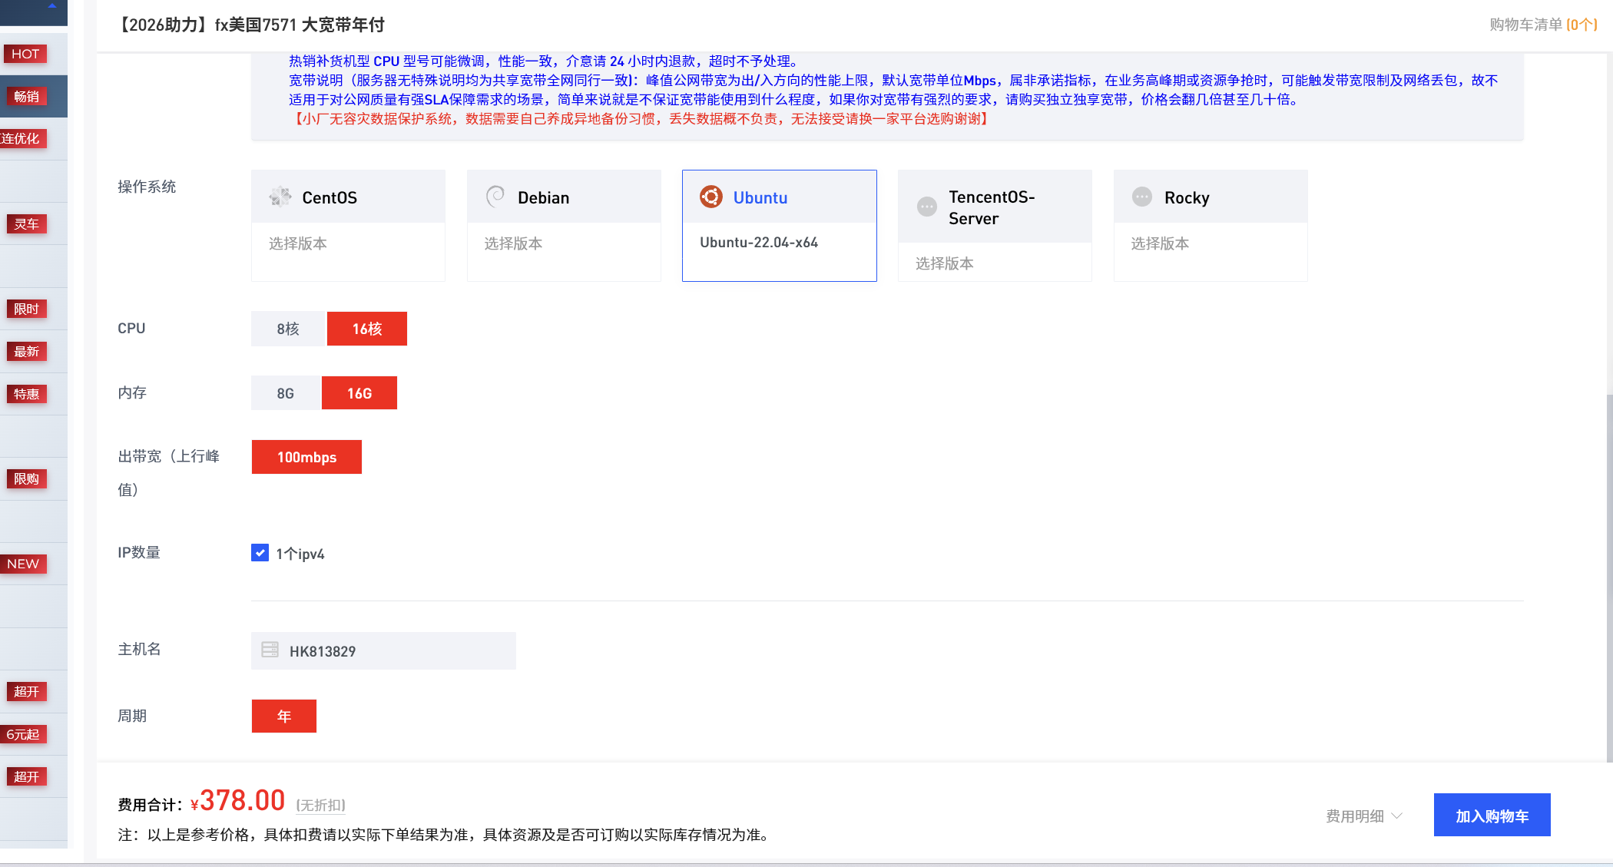Click the 出带宽（上行峰值） label
Screen dimensions: 1613x867
point(169,472)
